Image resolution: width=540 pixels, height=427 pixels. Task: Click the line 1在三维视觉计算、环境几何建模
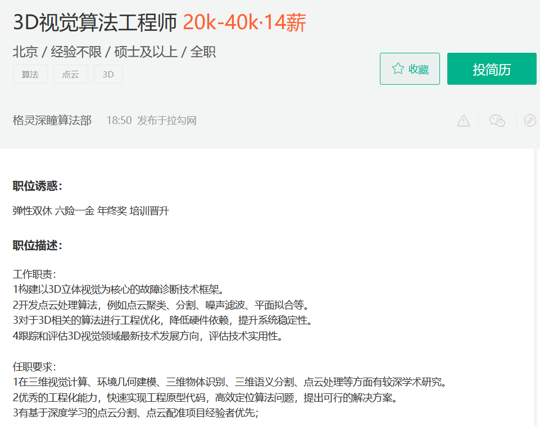pyautogui.click(x=230, y=382)
